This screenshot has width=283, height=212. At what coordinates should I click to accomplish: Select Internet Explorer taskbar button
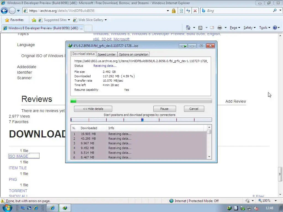coord(52,208)
